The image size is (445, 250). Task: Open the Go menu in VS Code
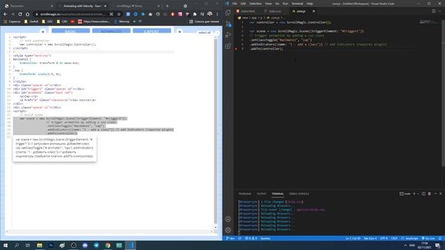click(x=277, y=3)
